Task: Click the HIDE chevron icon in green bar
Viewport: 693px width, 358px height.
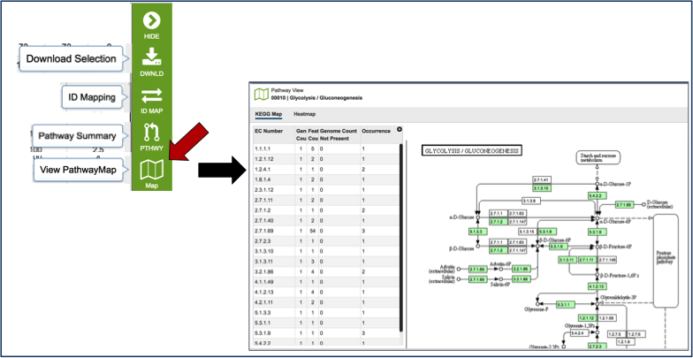Action: pos(152,20)
